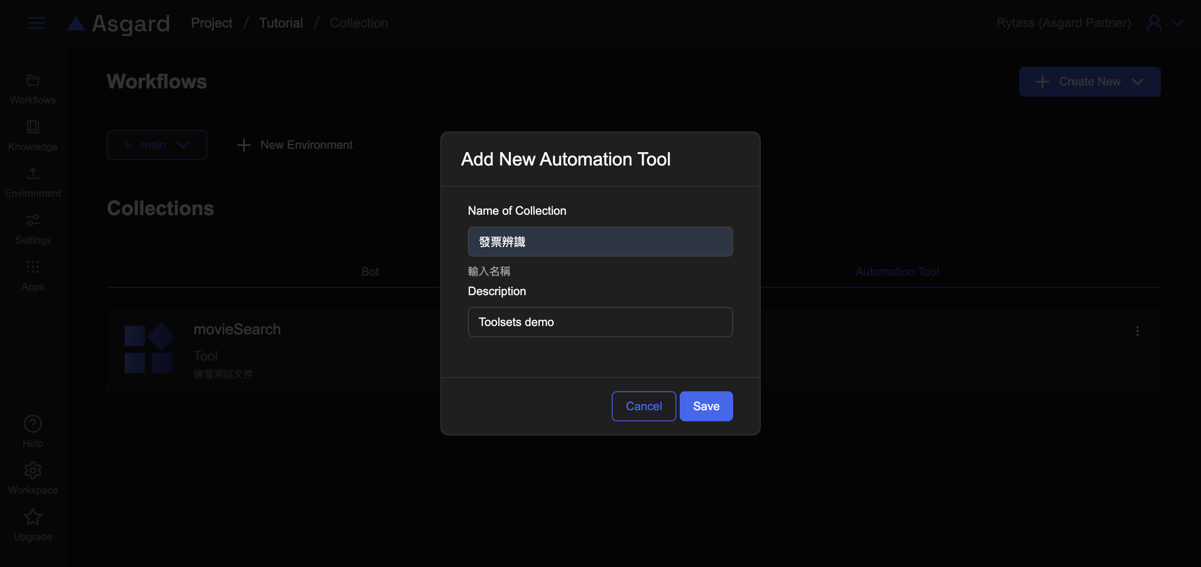The image size is (1201, 567).
Task: Click the Tutorial breadcrumb link
Action: [x=281, y=23]
